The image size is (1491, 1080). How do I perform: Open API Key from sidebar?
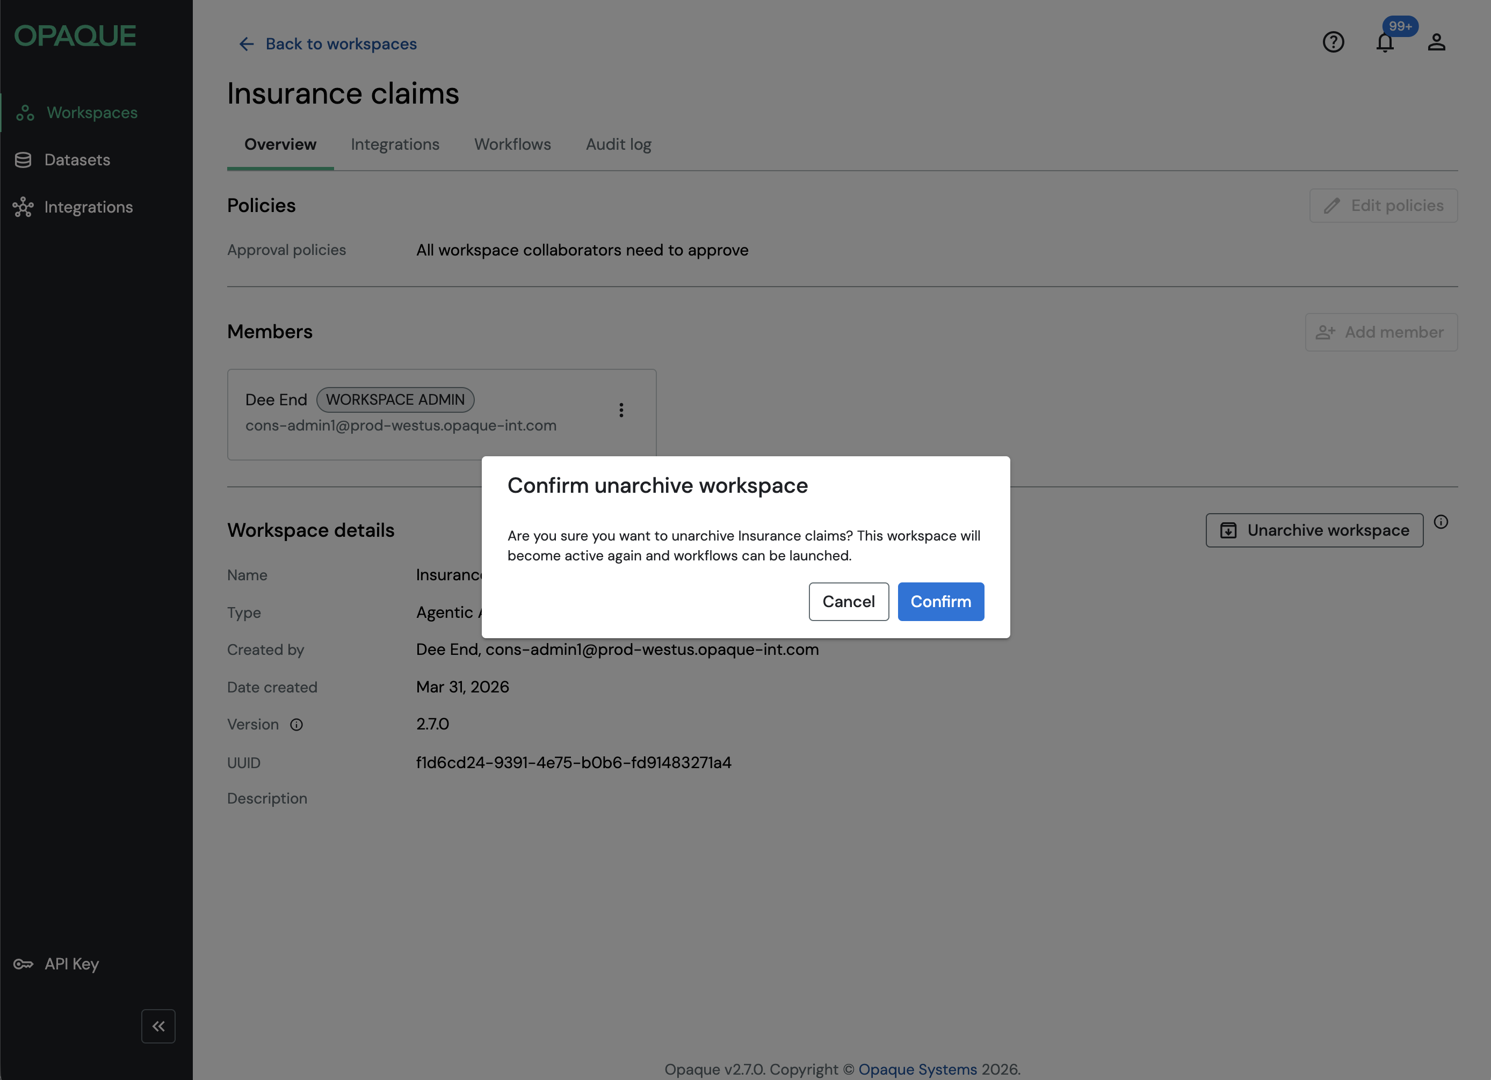[x=71, y=964]
